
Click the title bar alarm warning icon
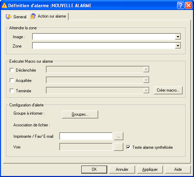(4, 6)
